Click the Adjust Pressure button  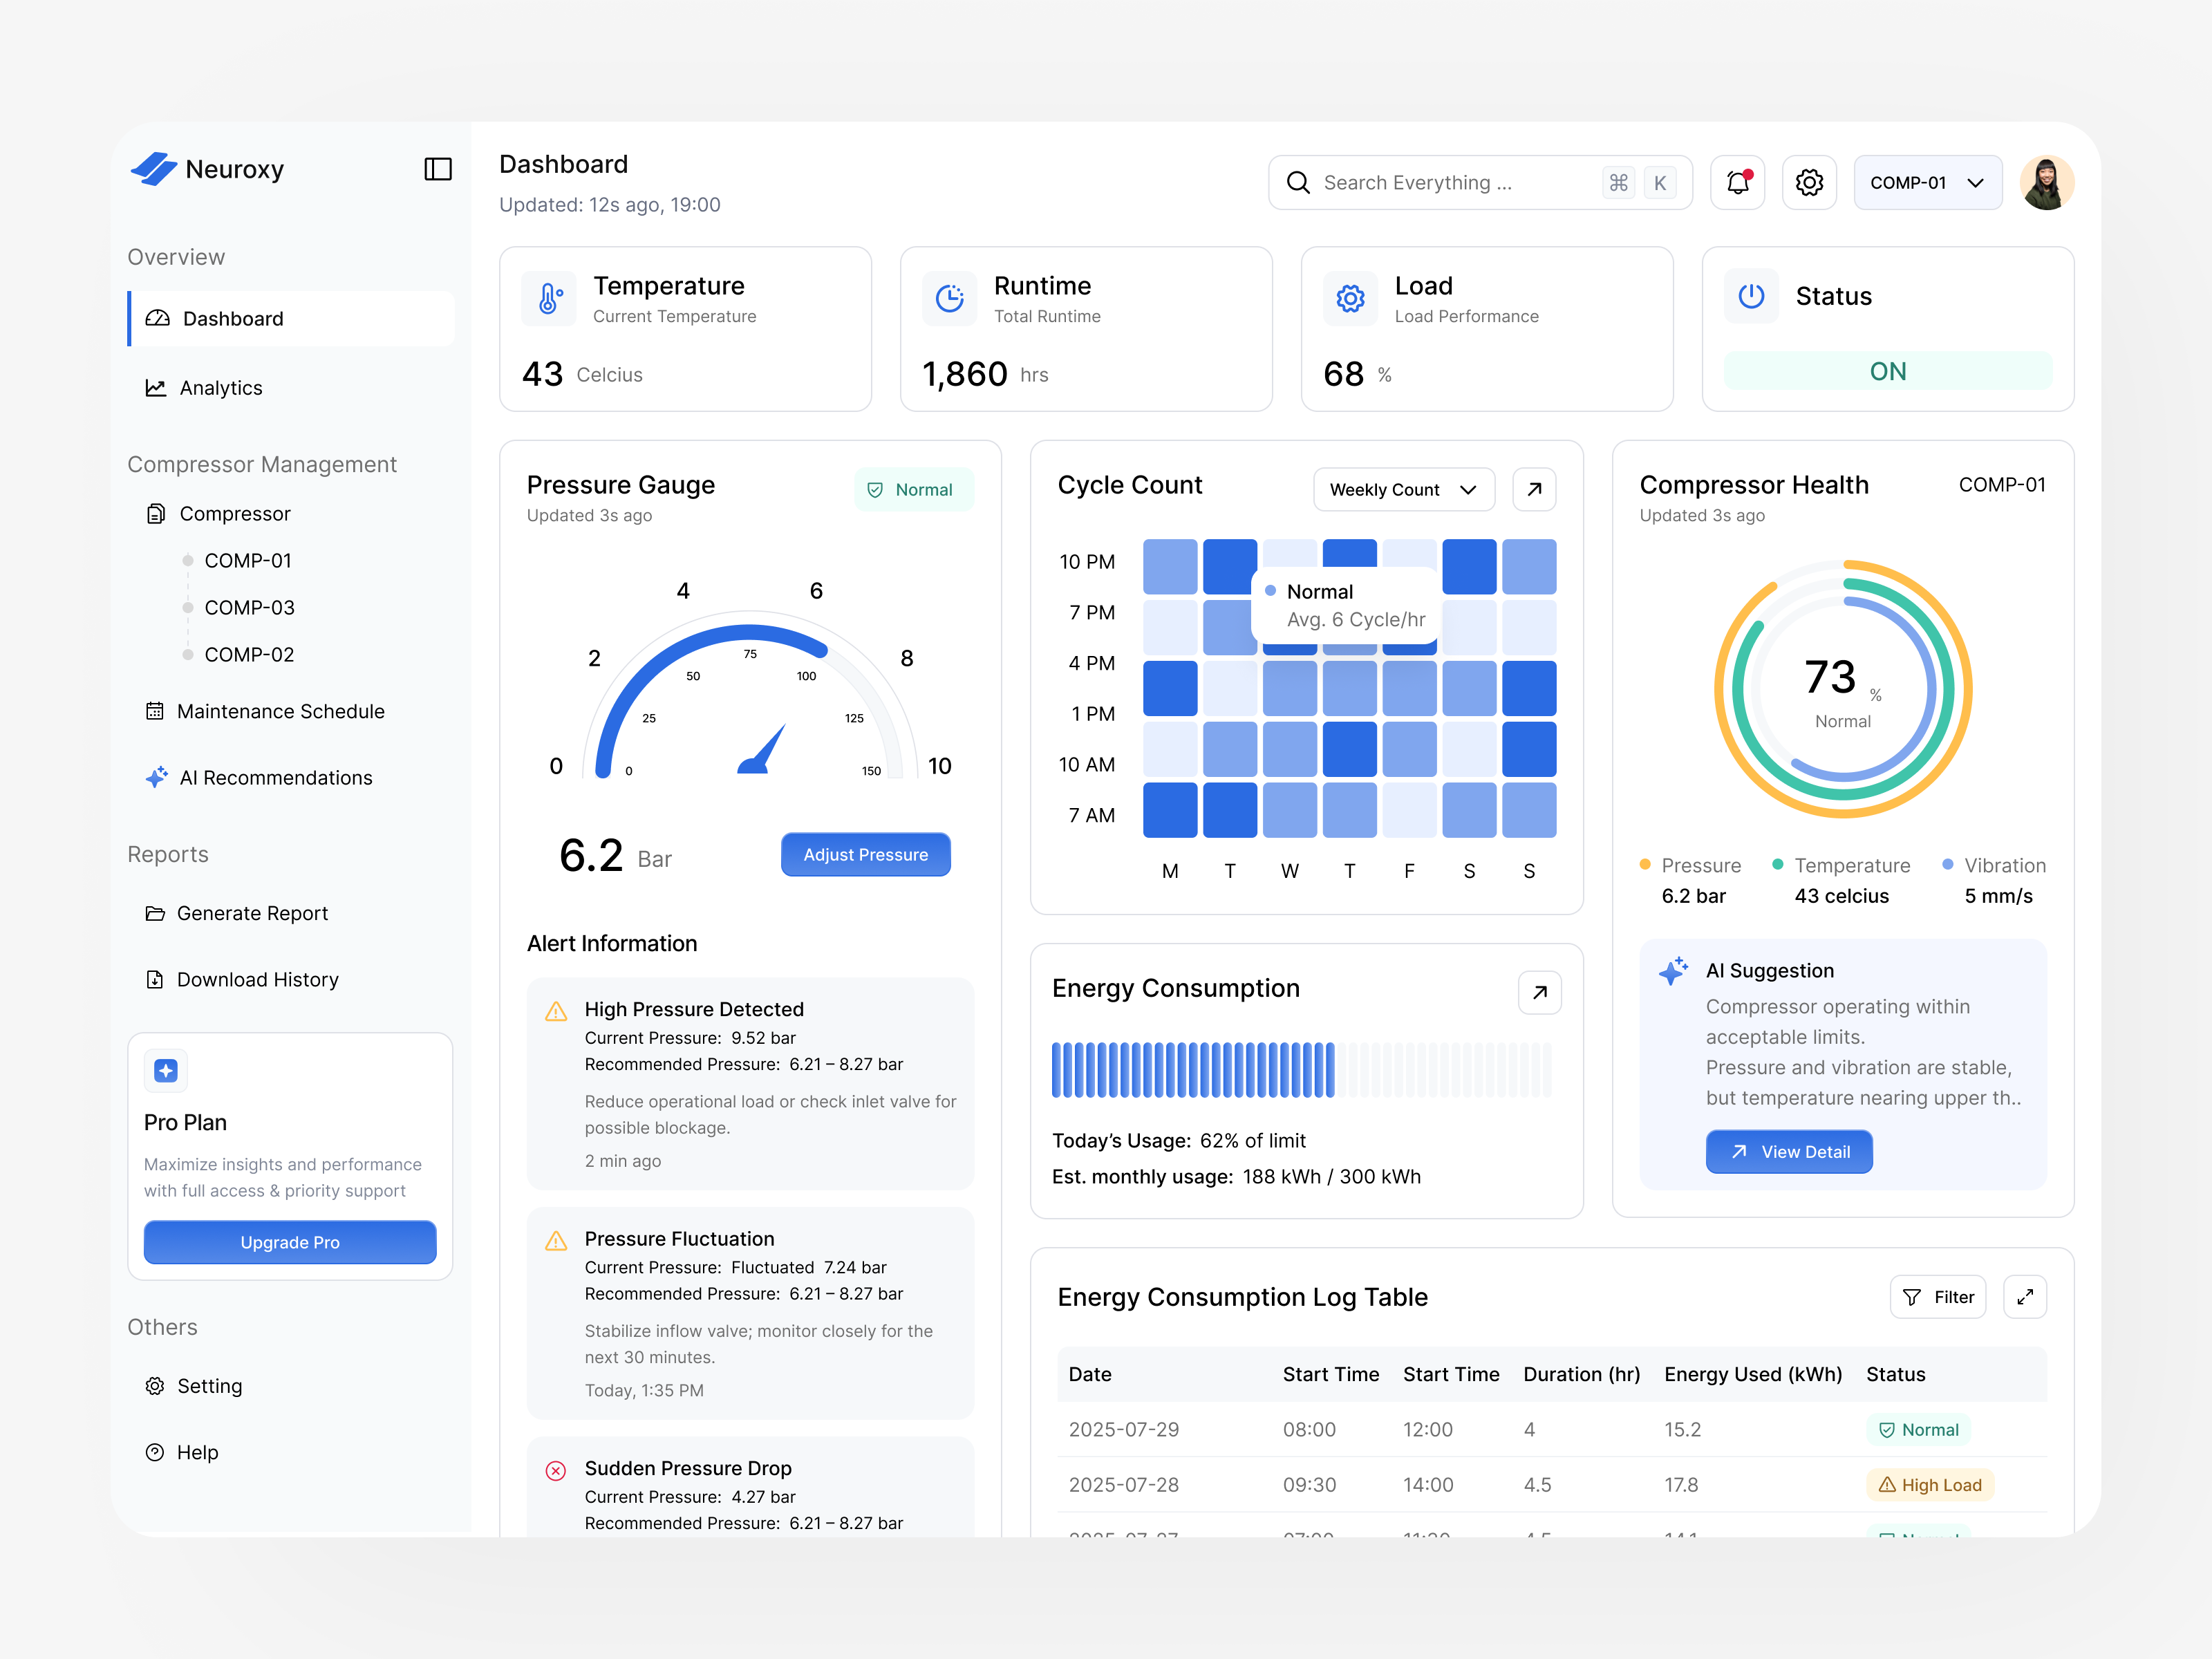[865, 854]
